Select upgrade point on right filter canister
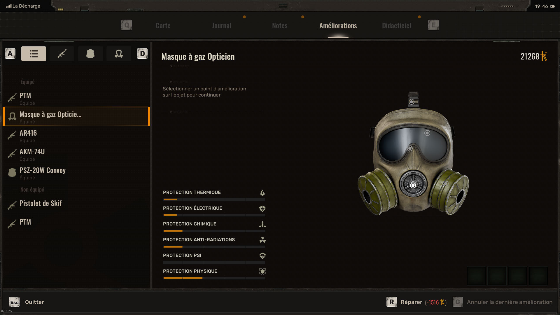 pos(445,183)
